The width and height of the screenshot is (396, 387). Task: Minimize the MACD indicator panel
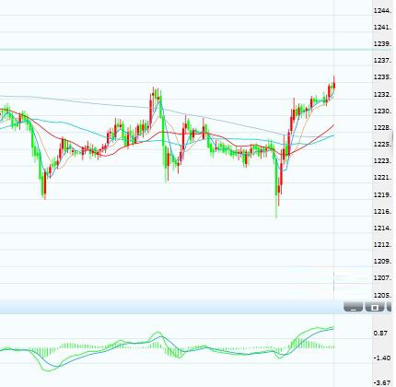point(353,307)
